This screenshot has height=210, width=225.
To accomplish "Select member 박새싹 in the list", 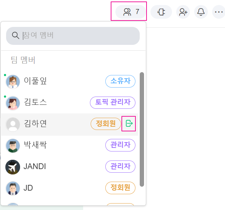I will pos(35,145).
